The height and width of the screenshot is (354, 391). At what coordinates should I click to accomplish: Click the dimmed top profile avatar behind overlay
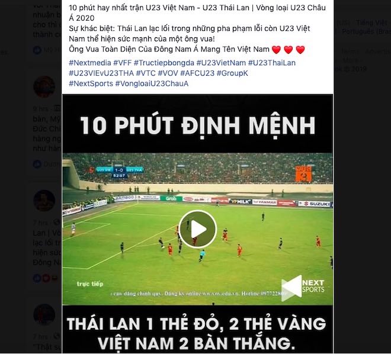click(44, 86)
